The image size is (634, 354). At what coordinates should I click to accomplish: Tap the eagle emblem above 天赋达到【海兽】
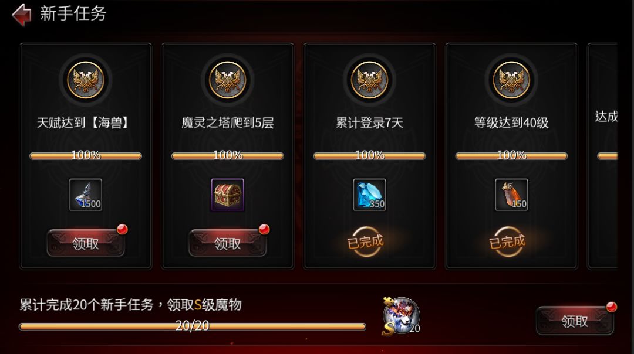click(86, 80)
